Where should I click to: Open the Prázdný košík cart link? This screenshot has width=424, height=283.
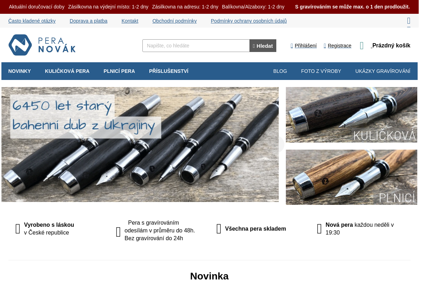[x=390, y=45]
